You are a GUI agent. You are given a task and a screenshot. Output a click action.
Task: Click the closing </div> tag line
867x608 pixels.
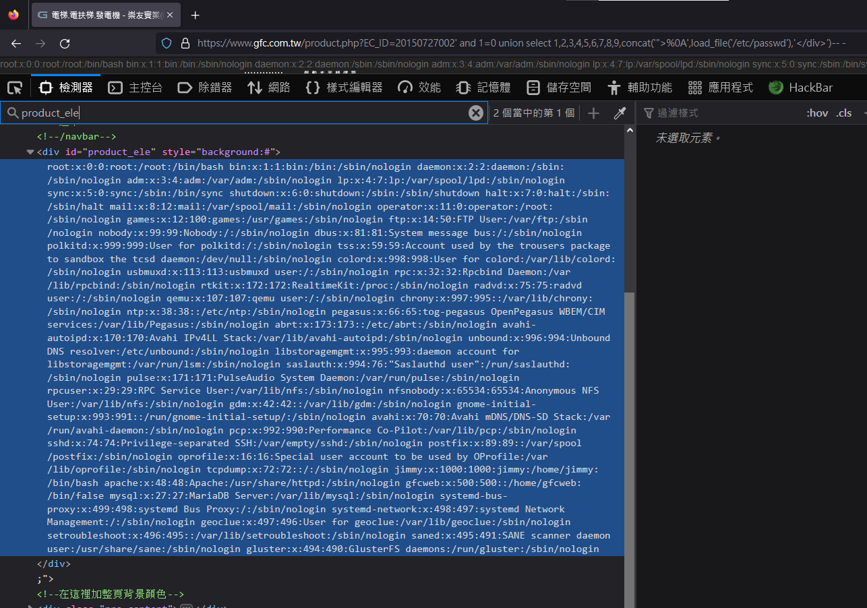[53, 564]
